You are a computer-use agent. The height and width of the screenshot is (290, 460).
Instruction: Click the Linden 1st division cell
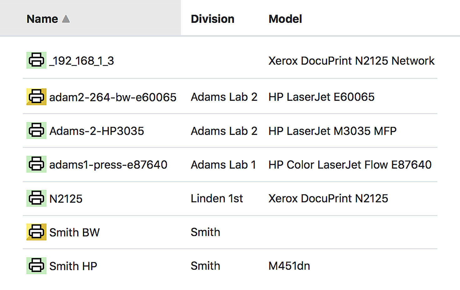217,199
